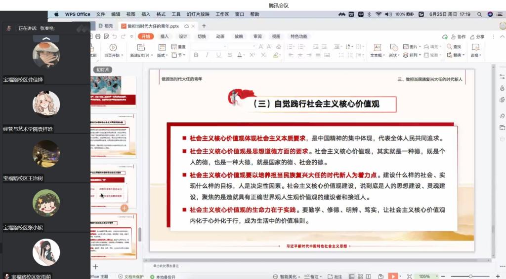This screenshot has height=279, width=506.
Task: Click the 新建幻灯片 new slide icon
Action: coord(140,47)
